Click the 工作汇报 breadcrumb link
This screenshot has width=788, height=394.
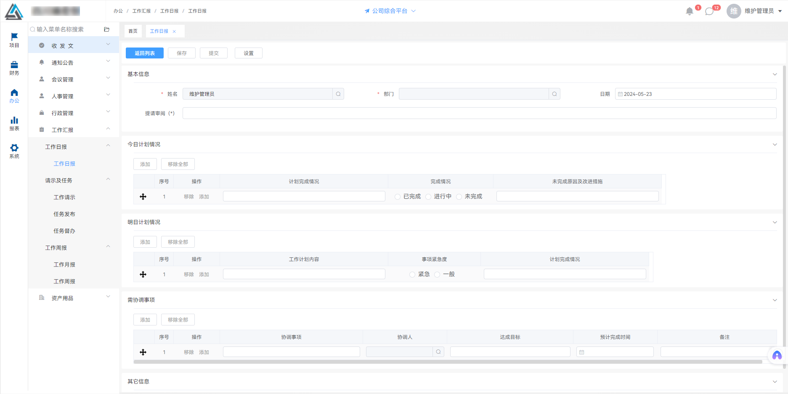[141, 11]
